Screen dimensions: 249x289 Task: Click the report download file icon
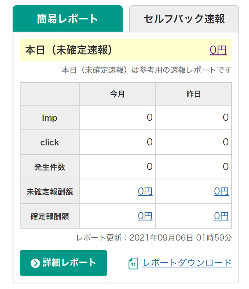(x=133, y=264)
